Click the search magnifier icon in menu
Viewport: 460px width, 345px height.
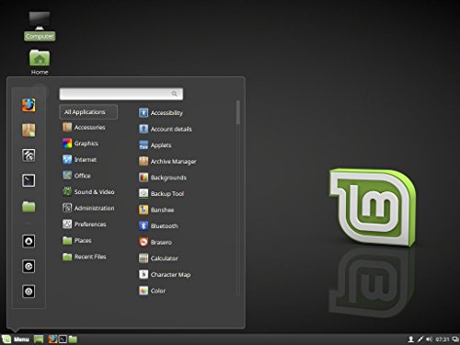pyautogui.click(x=174, y=94)
